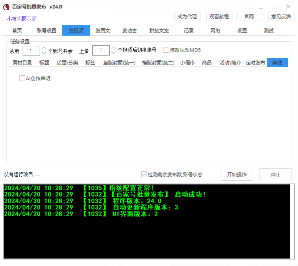Switch to the 网络 tab
The height and width of the screenshot is (266, 298).
[215, 31]
